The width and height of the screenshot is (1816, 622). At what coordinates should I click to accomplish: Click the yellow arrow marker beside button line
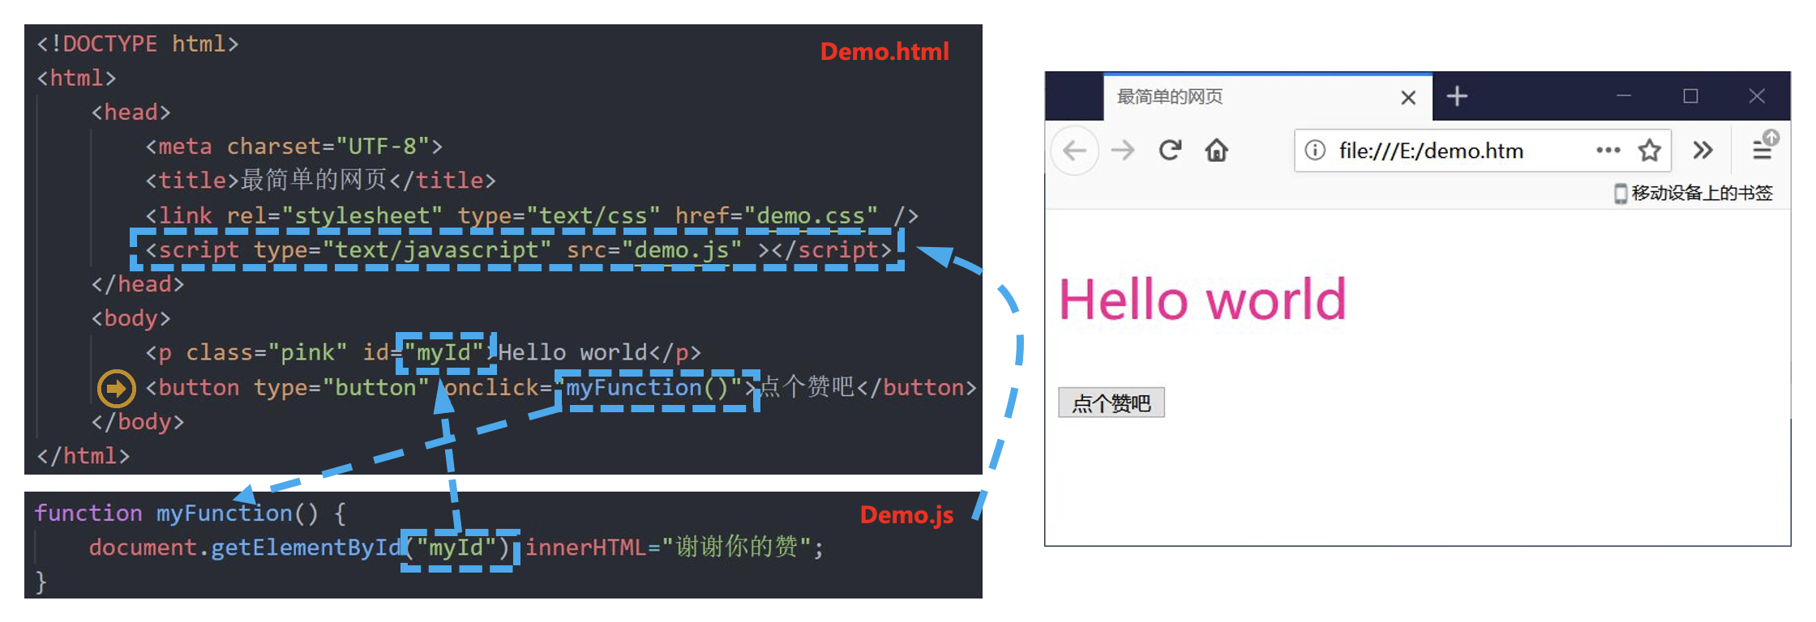pos(116,389)
